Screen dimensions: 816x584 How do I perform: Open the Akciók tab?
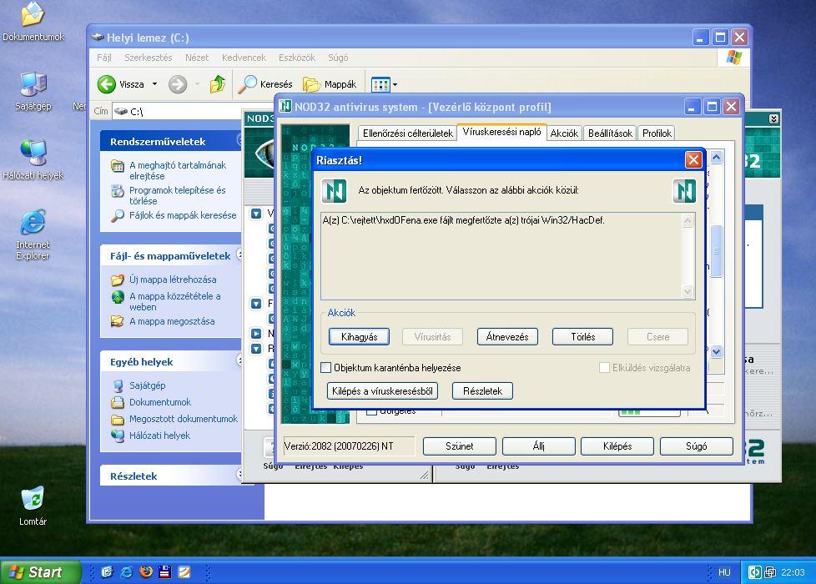point(564,133)
